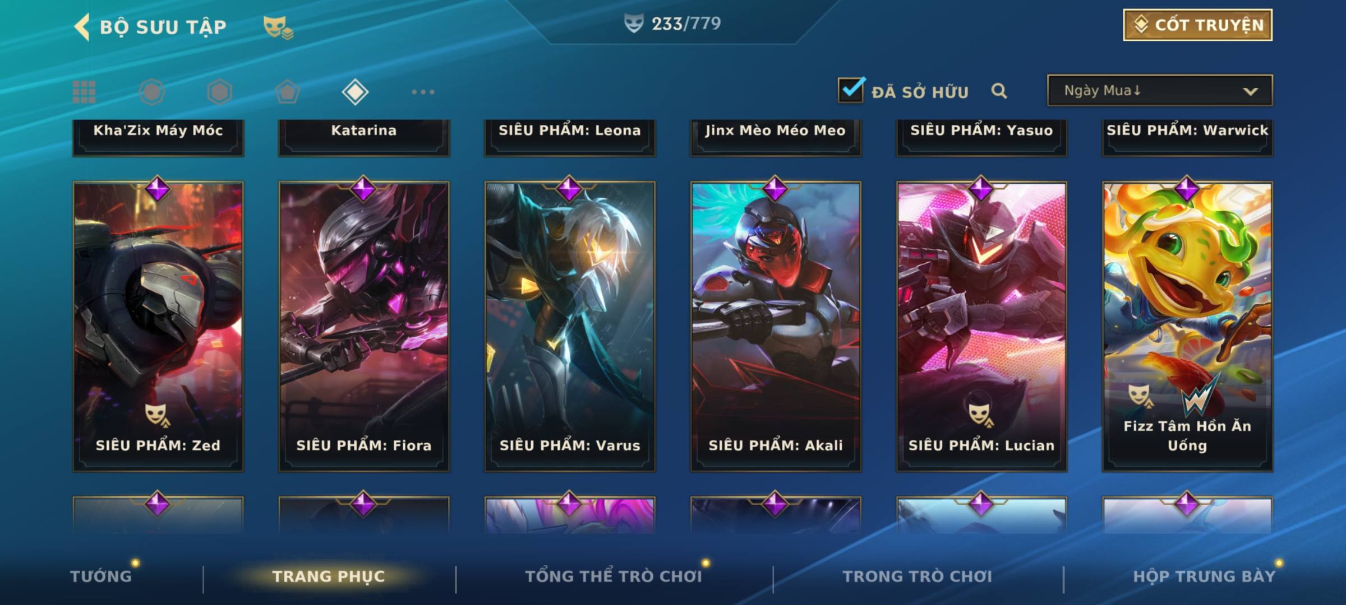Open the TỔNG THỂ TRÒ CHƠI tab
The image size is (1346, 605).
click(x=614, y=576)
